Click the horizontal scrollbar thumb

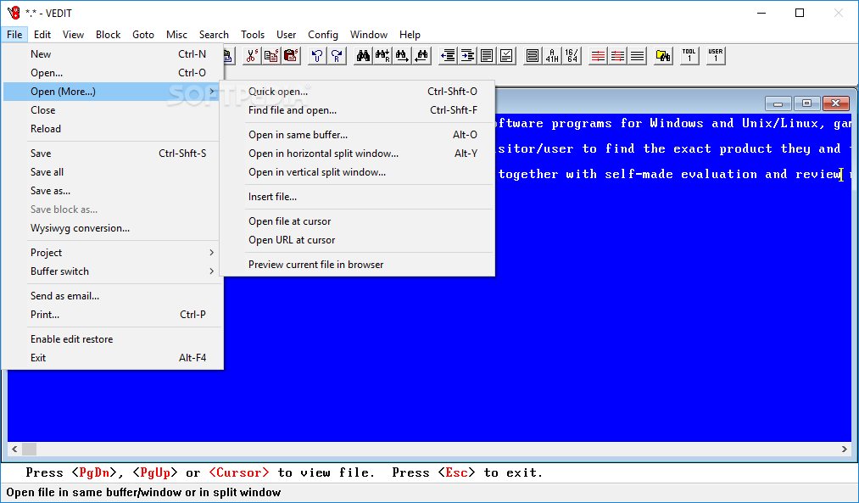click(29, 449)
